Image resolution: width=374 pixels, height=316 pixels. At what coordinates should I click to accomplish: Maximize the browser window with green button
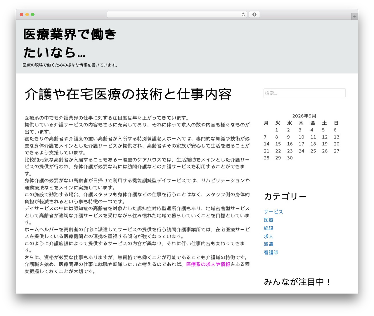33,15
